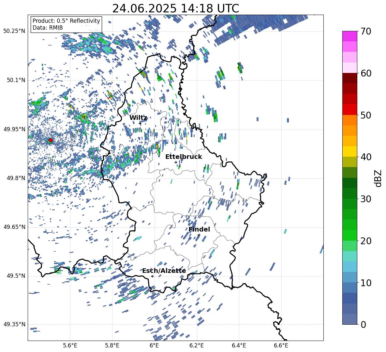Click the 70 value on colorbar
Image resolution: width=386 pixels, height=352 pixels.
pos(366,32)
